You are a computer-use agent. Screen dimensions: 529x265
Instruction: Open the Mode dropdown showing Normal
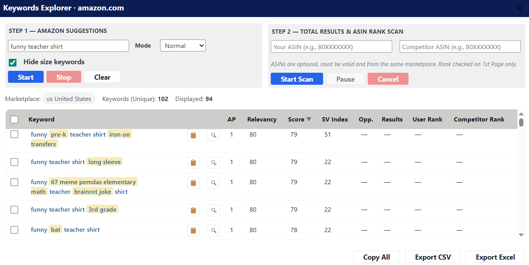[183, 45]
